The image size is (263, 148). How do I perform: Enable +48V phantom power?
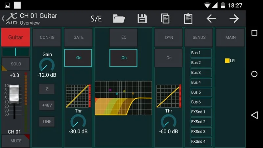pos(47,105)
